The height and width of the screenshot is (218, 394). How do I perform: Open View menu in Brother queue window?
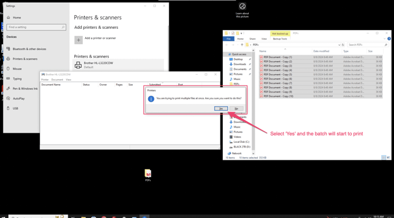pyautogui.click(x=69, y=79)
